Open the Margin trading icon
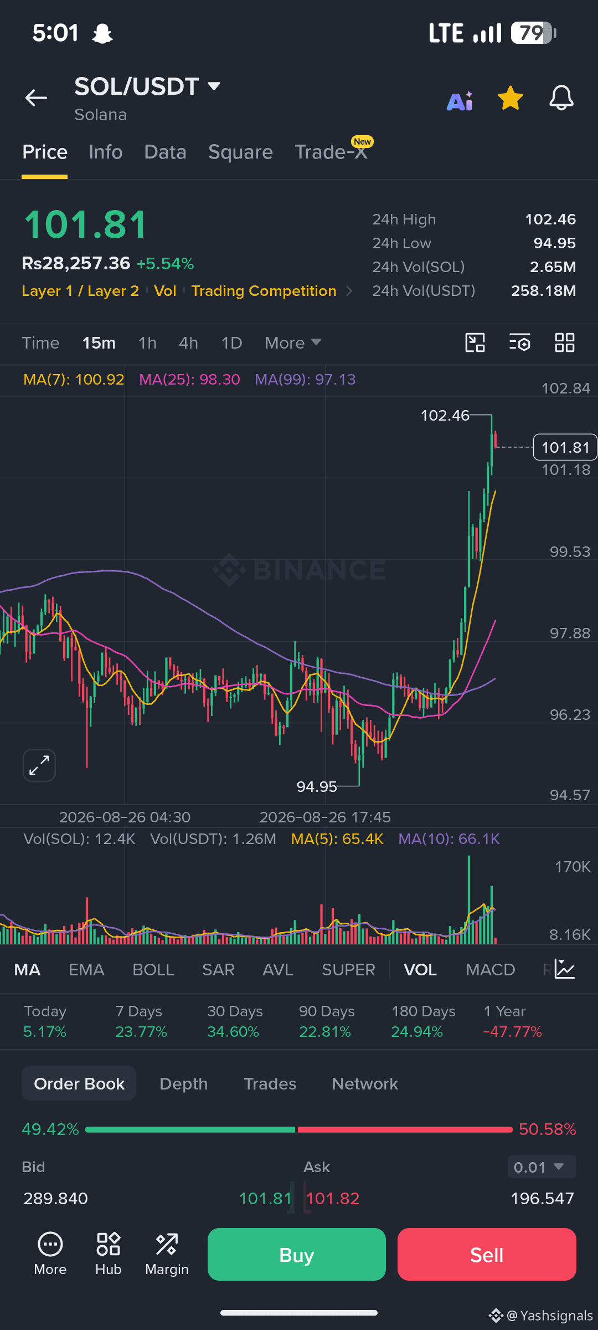 167,1254
